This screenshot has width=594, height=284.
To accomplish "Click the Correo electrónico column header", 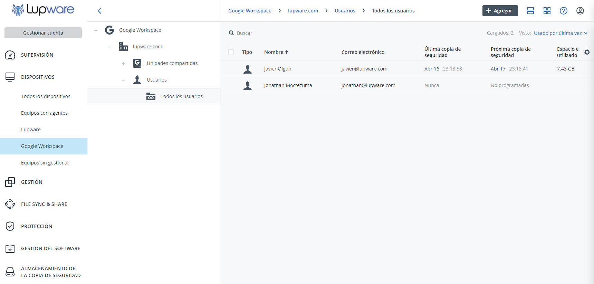I will [x=363, y=52].
